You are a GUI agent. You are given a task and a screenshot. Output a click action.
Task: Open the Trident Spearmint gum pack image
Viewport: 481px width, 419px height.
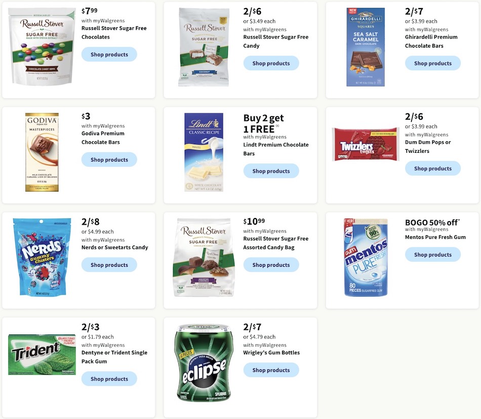[42, 354]
